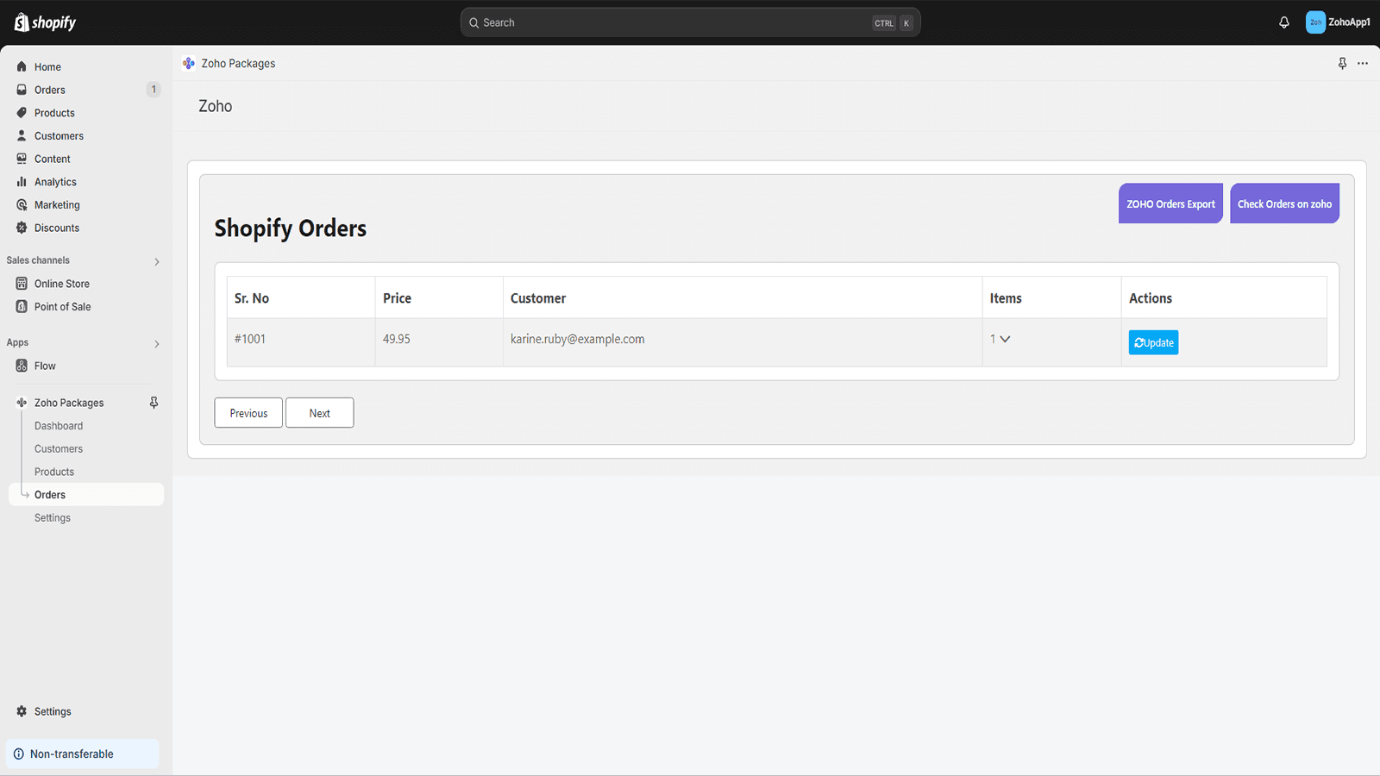Open the ZohoApp1 account avatar
This screenshot has width=1380, height=776.
click(1315, 22)
